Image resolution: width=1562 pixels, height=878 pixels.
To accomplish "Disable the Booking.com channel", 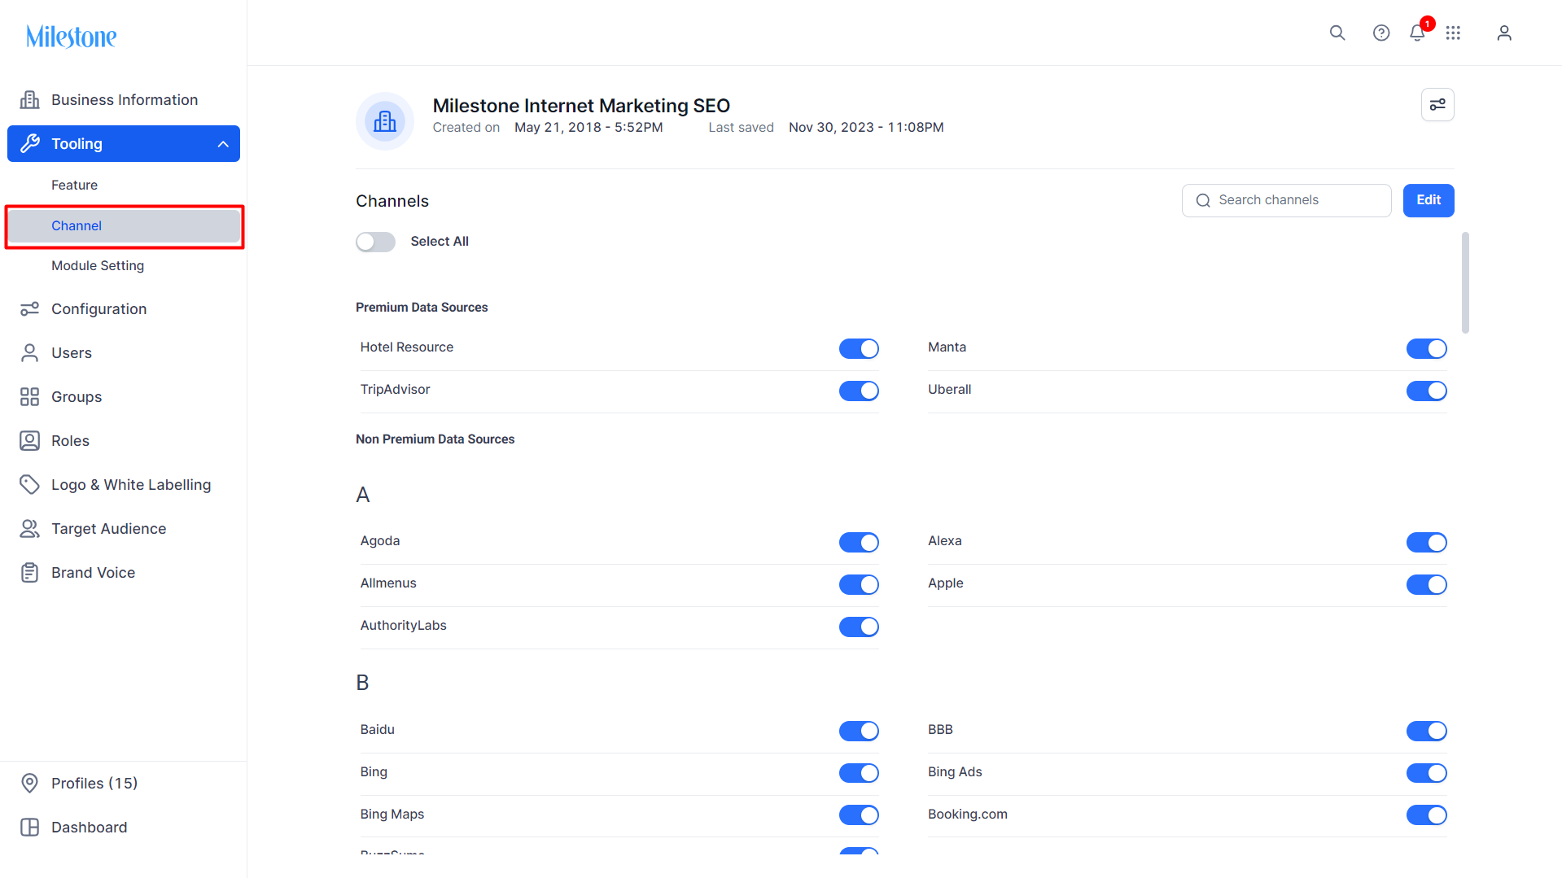I will coord(1426,815).
